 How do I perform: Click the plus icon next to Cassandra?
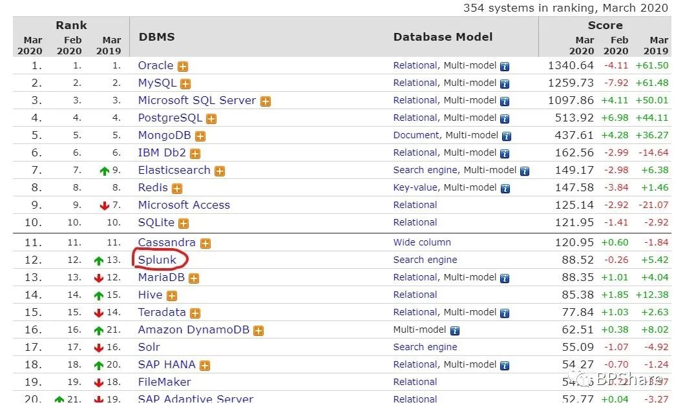[205, 244]
